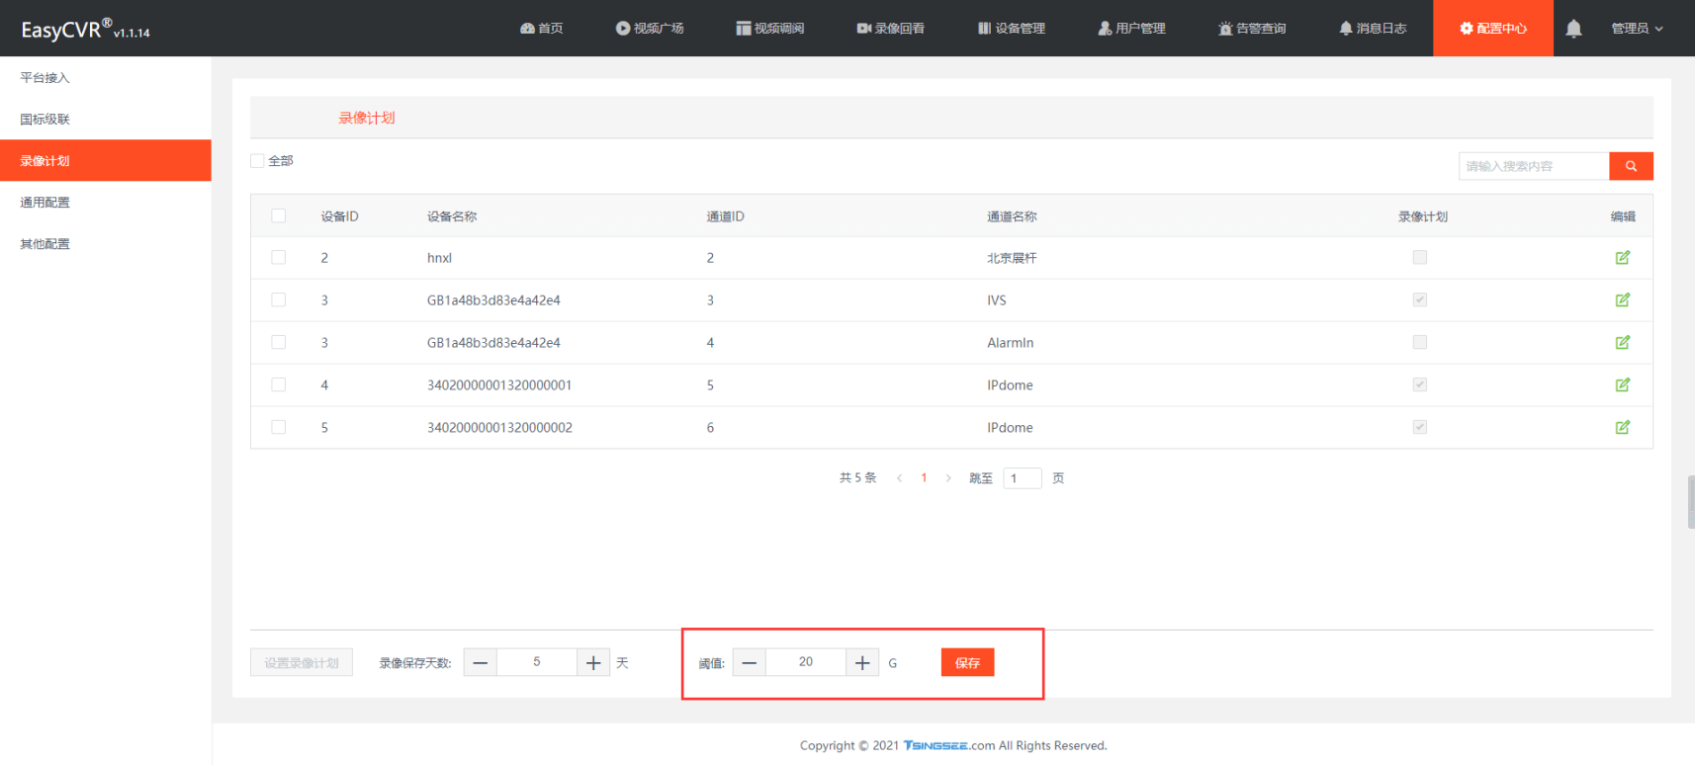The height and width of the screenshot is (765, 1695).
Task: Select 通用配置 in the left sidebar
Action: click(45, 203)
